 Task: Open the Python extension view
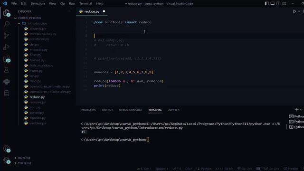pyautogui.click(x=6, y=82)
